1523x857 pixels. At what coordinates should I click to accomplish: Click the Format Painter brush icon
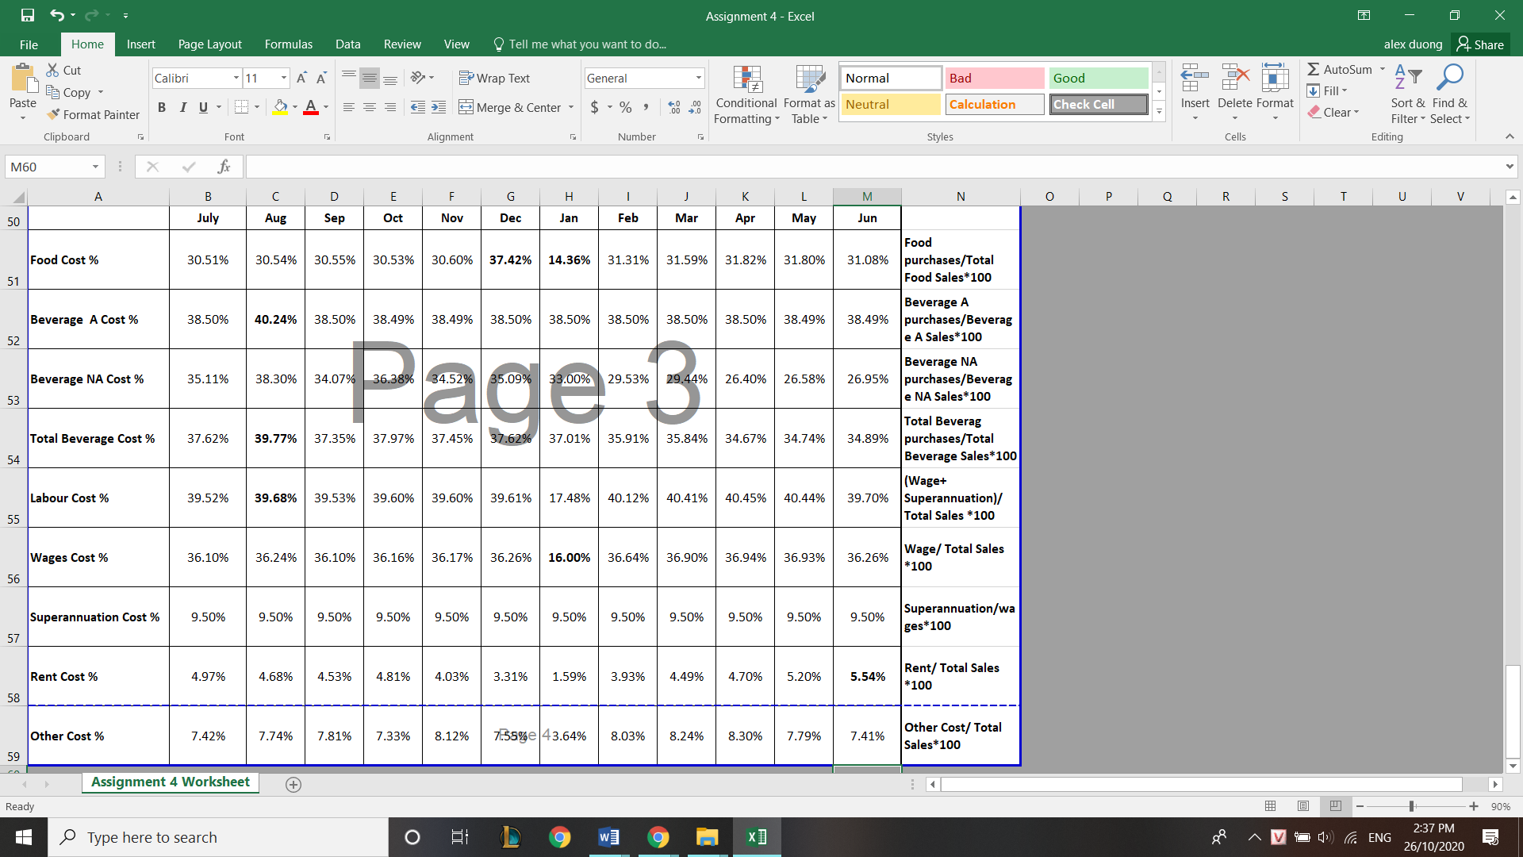click(53, 114)
